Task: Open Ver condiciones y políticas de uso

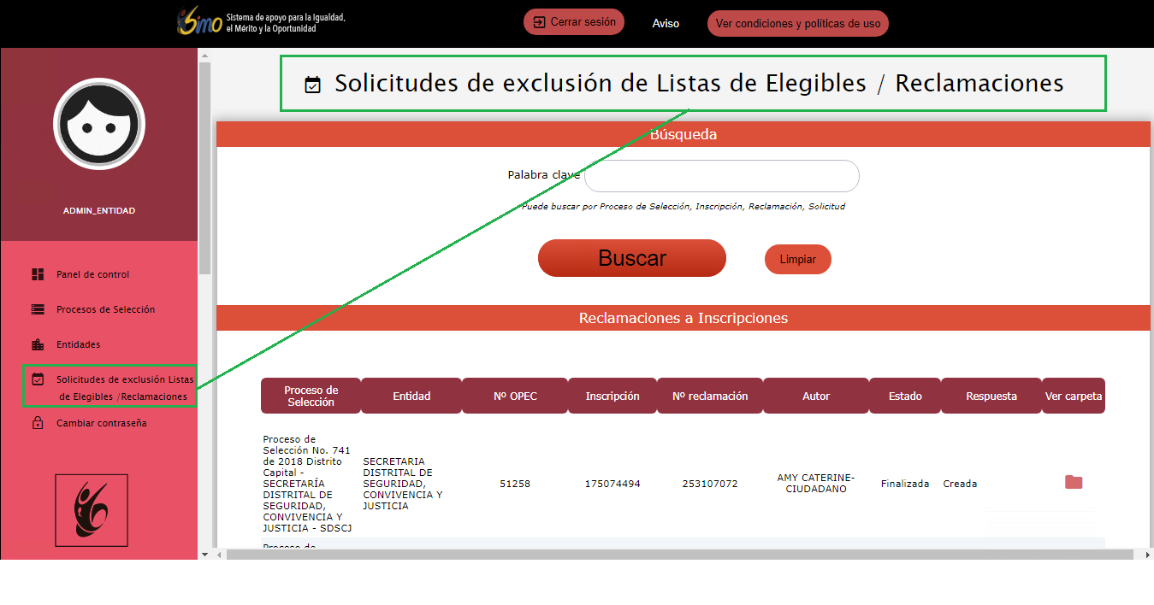Action: (x=797, y=24)
